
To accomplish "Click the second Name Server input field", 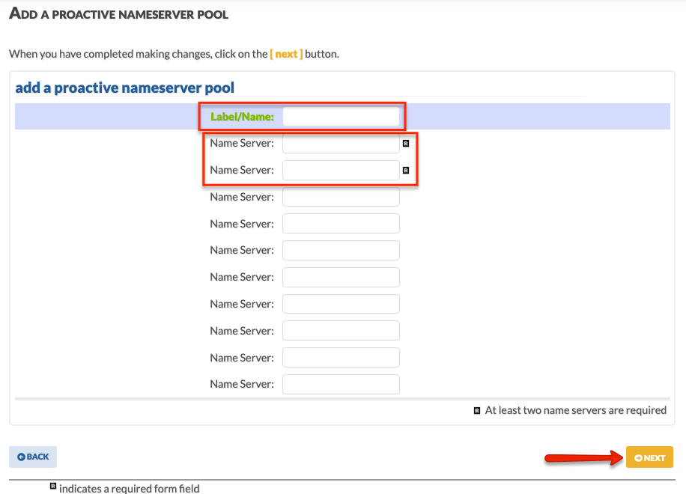I will point(341,170).
